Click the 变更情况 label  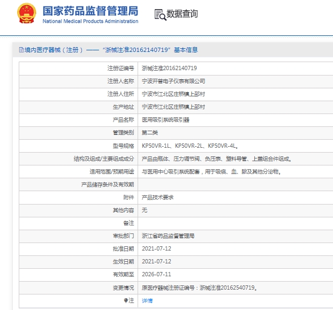(x=123, y=288)
